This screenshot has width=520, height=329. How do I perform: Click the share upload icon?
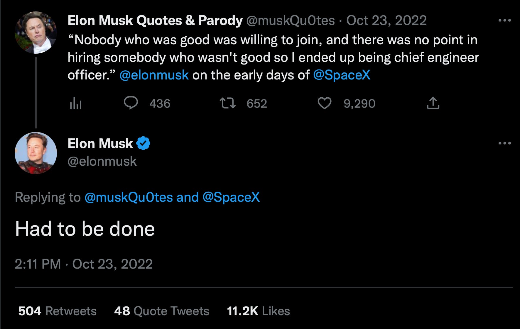[x=433, y=103]
